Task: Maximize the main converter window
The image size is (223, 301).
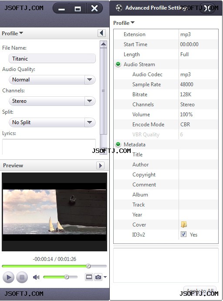Action: tap(78, 8)
